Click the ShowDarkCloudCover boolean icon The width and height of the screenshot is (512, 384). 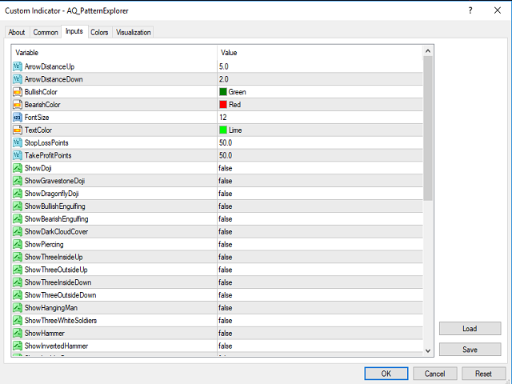[18, 232]
